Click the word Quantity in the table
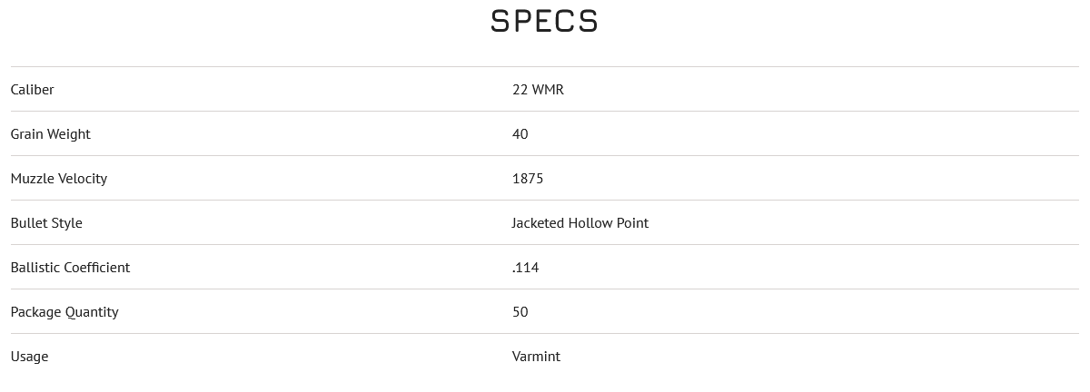 (91, 311)
